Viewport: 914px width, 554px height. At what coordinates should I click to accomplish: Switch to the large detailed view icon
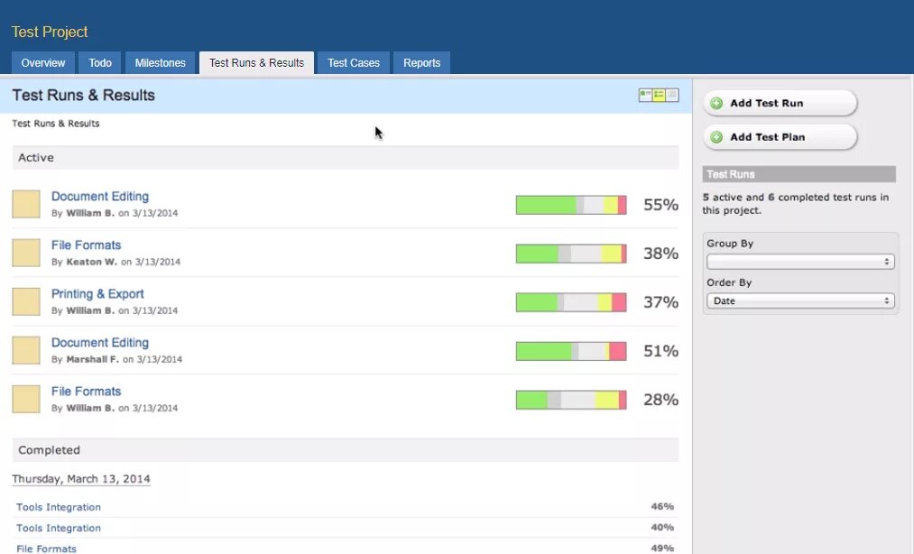(x=645, y=95)
